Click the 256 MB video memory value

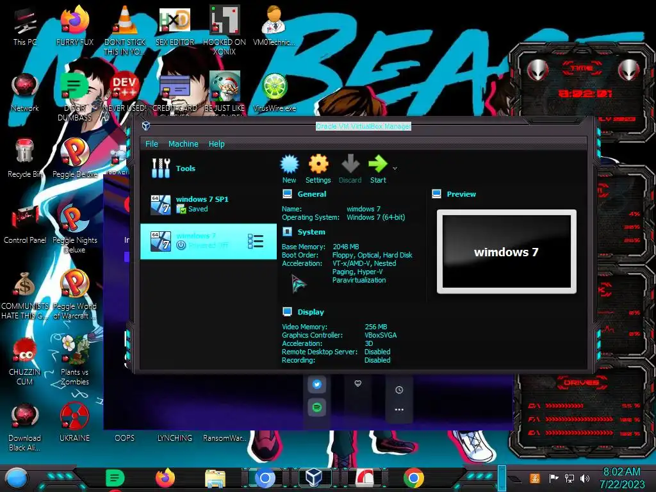[x=375, y=327]
